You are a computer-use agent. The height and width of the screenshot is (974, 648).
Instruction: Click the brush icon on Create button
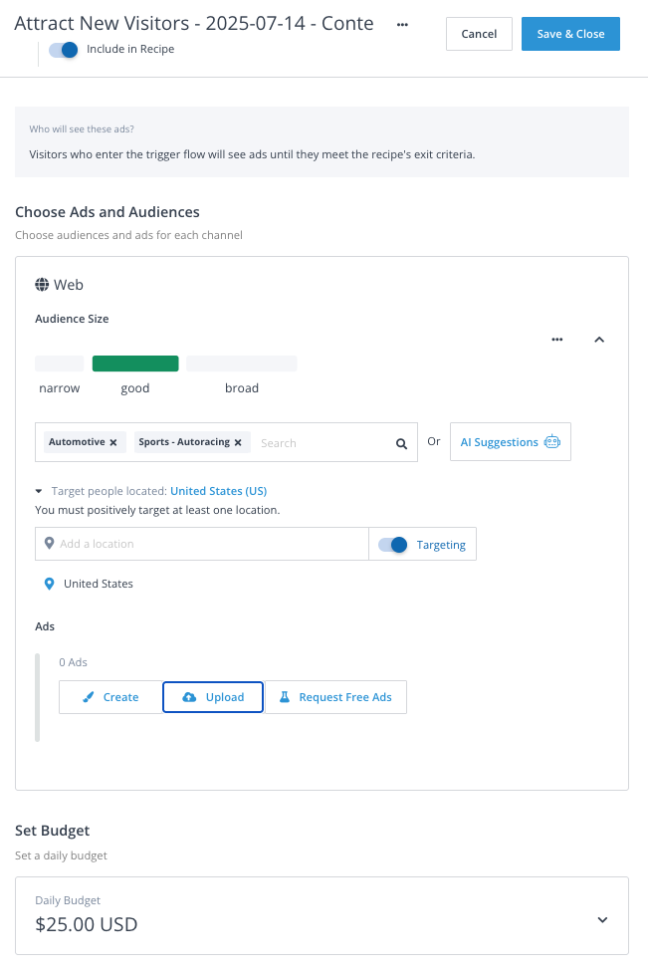(x=89, y=697)
